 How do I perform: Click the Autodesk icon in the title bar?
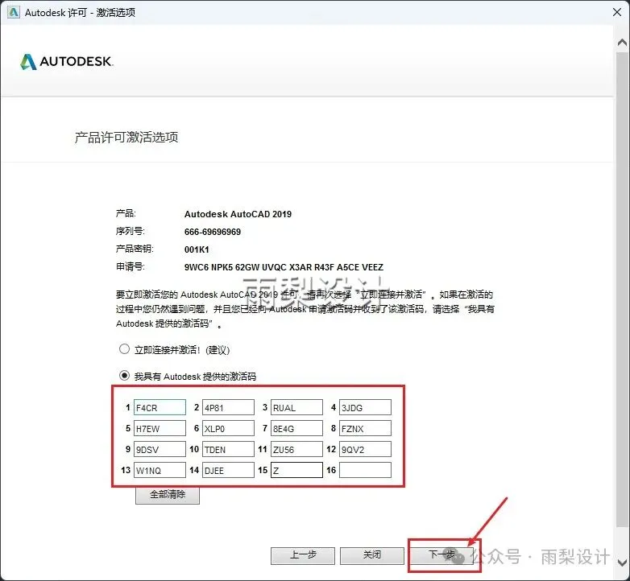[13, 12]
